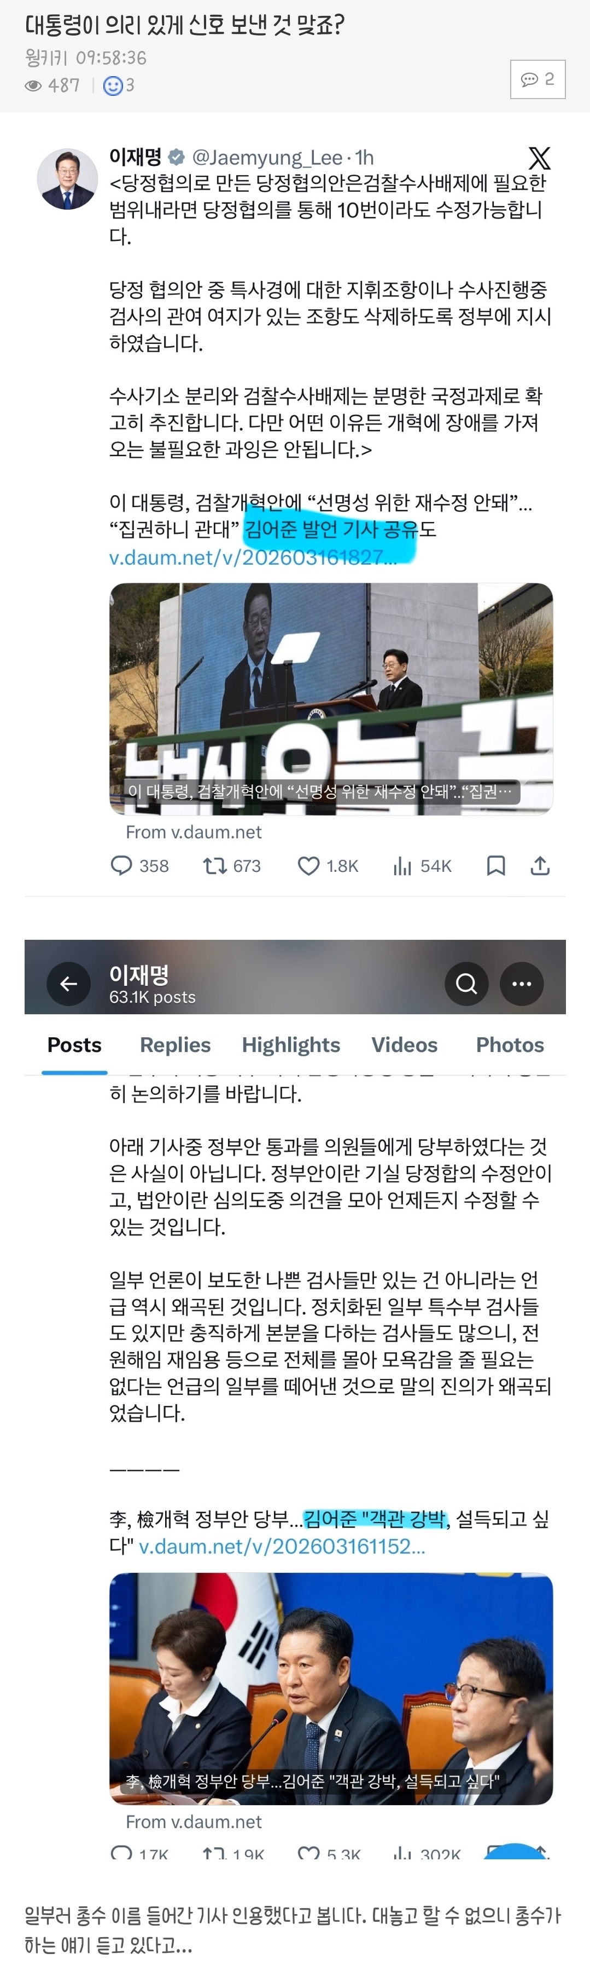Like the tweet with 1.8K hearts

[308, 866]
